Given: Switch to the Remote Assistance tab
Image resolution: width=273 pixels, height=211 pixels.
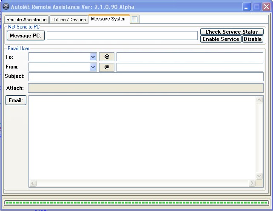Looking at the screenshot, I should pyautogui.click(x=26, y=20).
